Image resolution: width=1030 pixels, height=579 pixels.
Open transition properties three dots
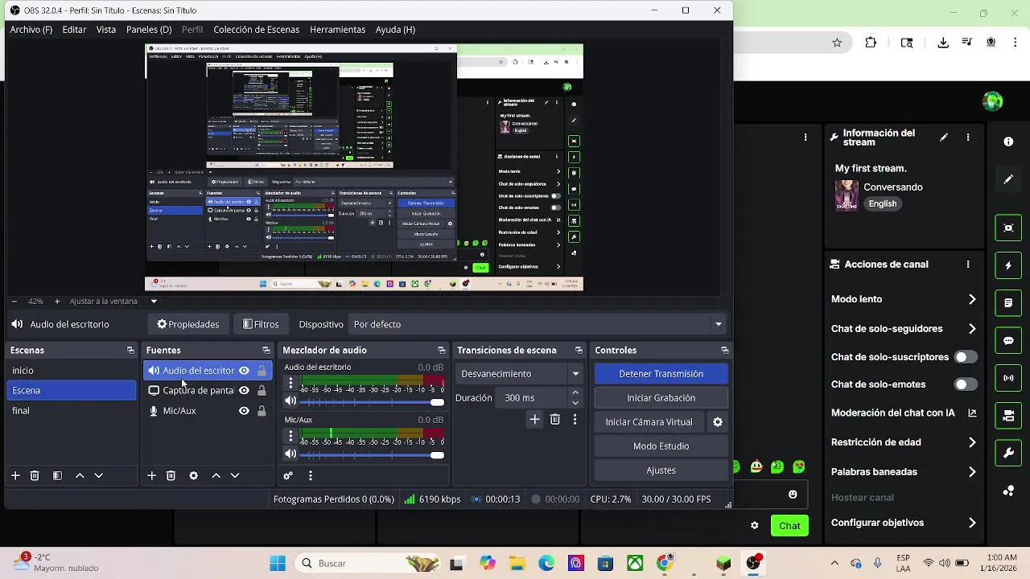click(x=575, y=419)
